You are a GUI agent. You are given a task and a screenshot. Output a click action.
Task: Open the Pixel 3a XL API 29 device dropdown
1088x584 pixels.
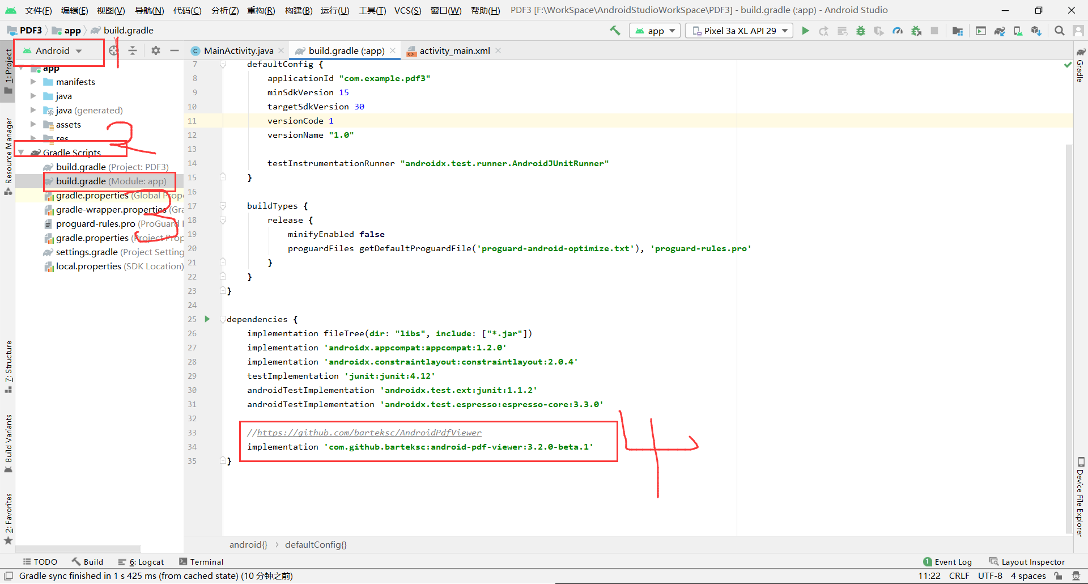pos(739,31)
